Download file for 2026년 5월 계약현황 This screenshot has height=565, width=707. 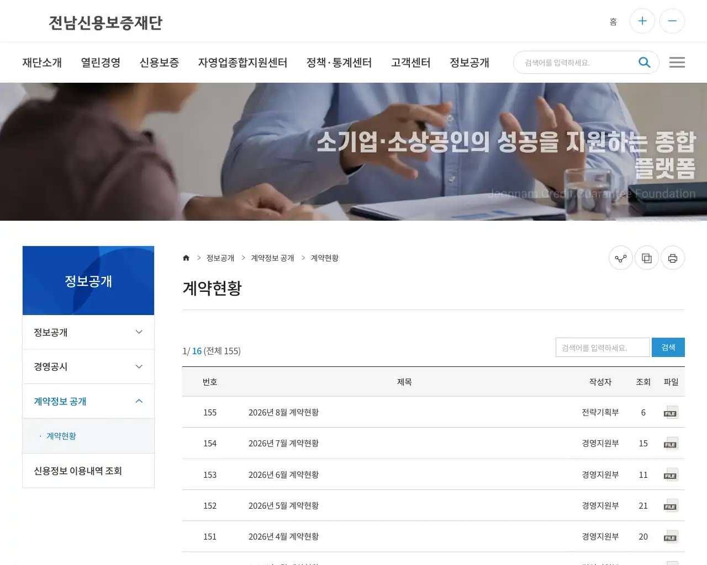(671, 506)
